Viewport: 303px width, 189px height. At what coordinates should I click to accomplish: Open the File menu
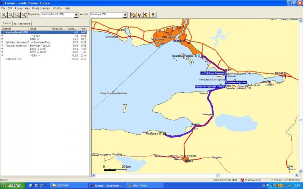pos(3,8)
